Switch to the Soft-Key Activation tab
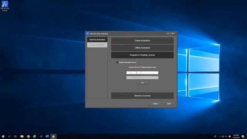The image size is (247, 139). (97, 39)
